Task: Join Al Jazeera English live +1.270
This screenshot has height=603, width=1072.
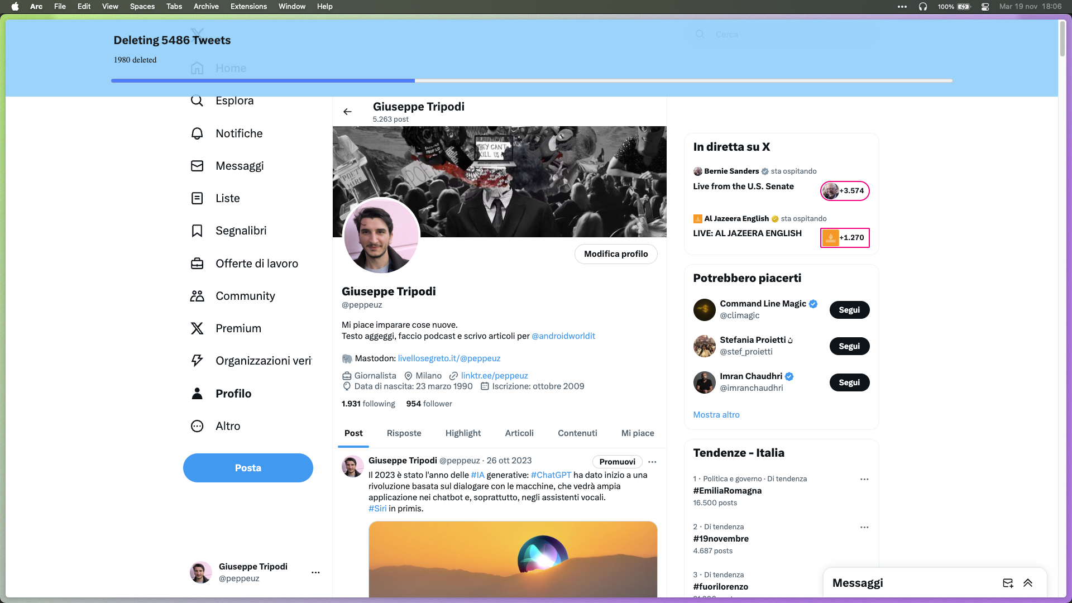Action: pos(844,238)
